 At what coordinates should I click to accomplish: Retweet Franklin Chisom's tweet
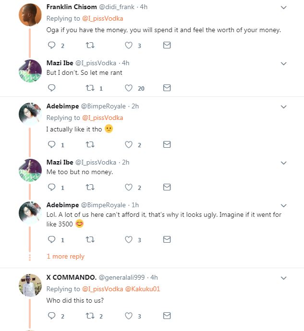click(90, 46)
